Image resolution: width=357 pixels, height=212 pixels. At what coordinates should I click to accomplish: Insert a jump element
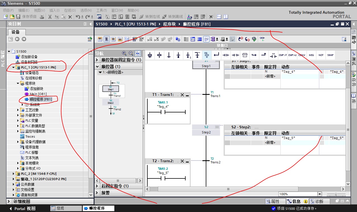coord(188,55)
